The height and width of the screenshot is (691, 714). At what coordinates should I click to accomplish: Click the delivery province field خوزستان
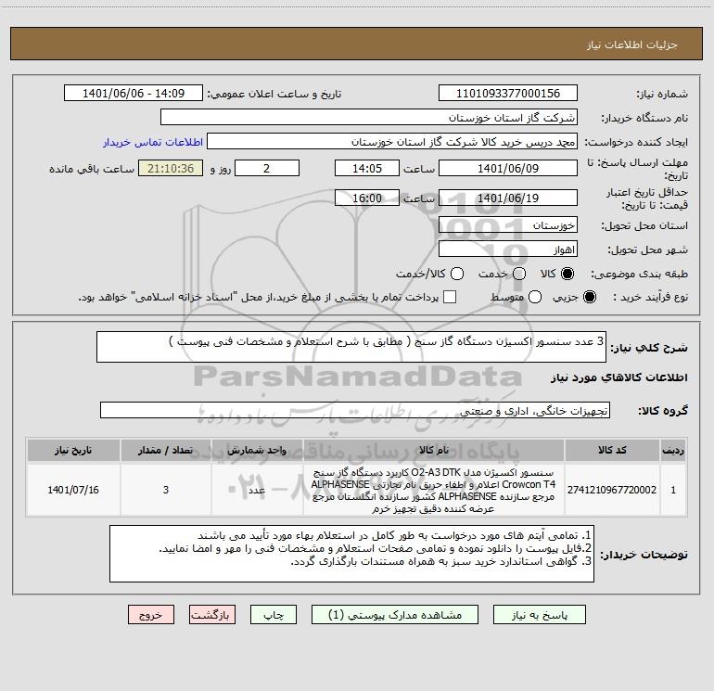click(508, 225)
